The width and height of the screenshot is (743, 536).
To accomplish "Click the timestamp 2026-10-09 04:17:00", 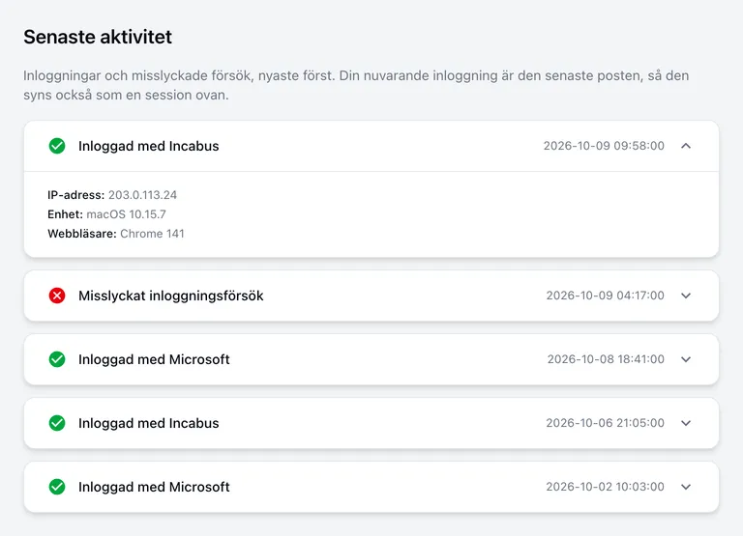I will [605, 296].
